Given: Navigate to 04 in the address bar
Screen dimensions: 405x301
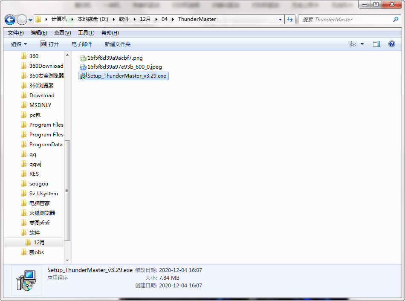Looking at the screenshot, I should (x=165, y=19).
